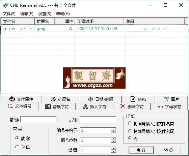Sort by the 属性 column header

(65, 22)
